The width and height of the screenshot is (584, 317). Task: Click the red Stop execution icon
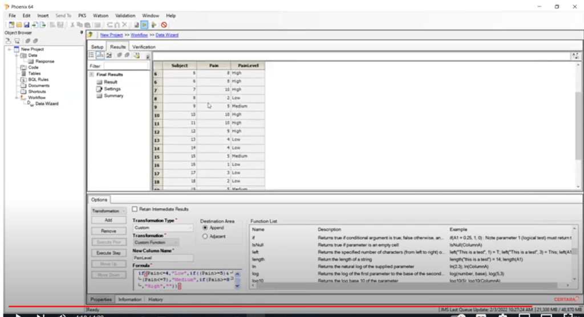(x=164, y=25)
